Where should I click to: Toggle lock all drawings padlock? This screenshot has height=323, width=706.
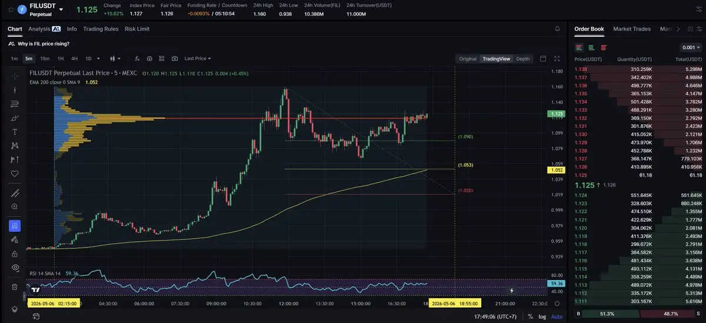(15, 254)
